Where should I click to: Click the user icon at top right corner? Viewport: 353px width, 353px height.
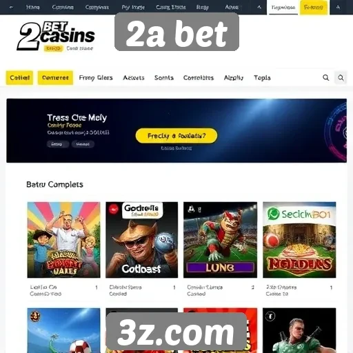tap(338, 8)
